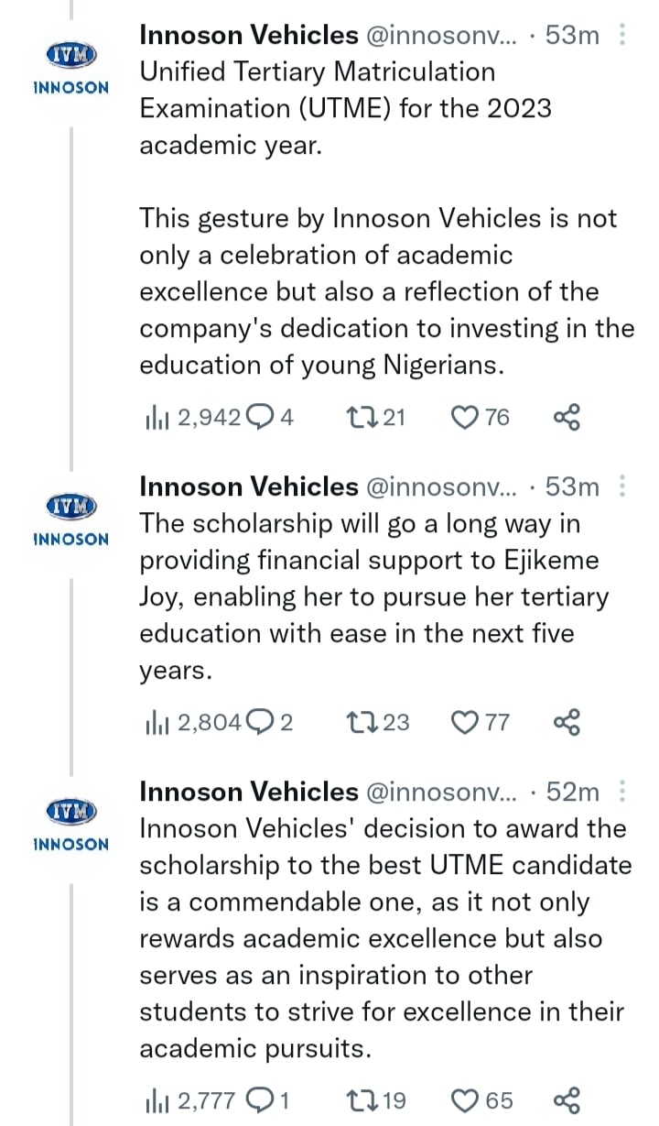Tap the Innoson avatar on the Ejikeme Joy tweet
Viewport: 659px width, 1126px height.
[70, 518]
